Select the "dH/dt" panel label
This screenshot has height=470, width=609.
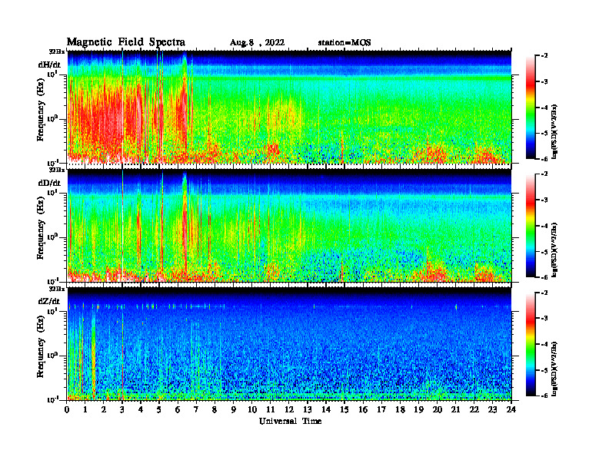[x=49, y=65]
